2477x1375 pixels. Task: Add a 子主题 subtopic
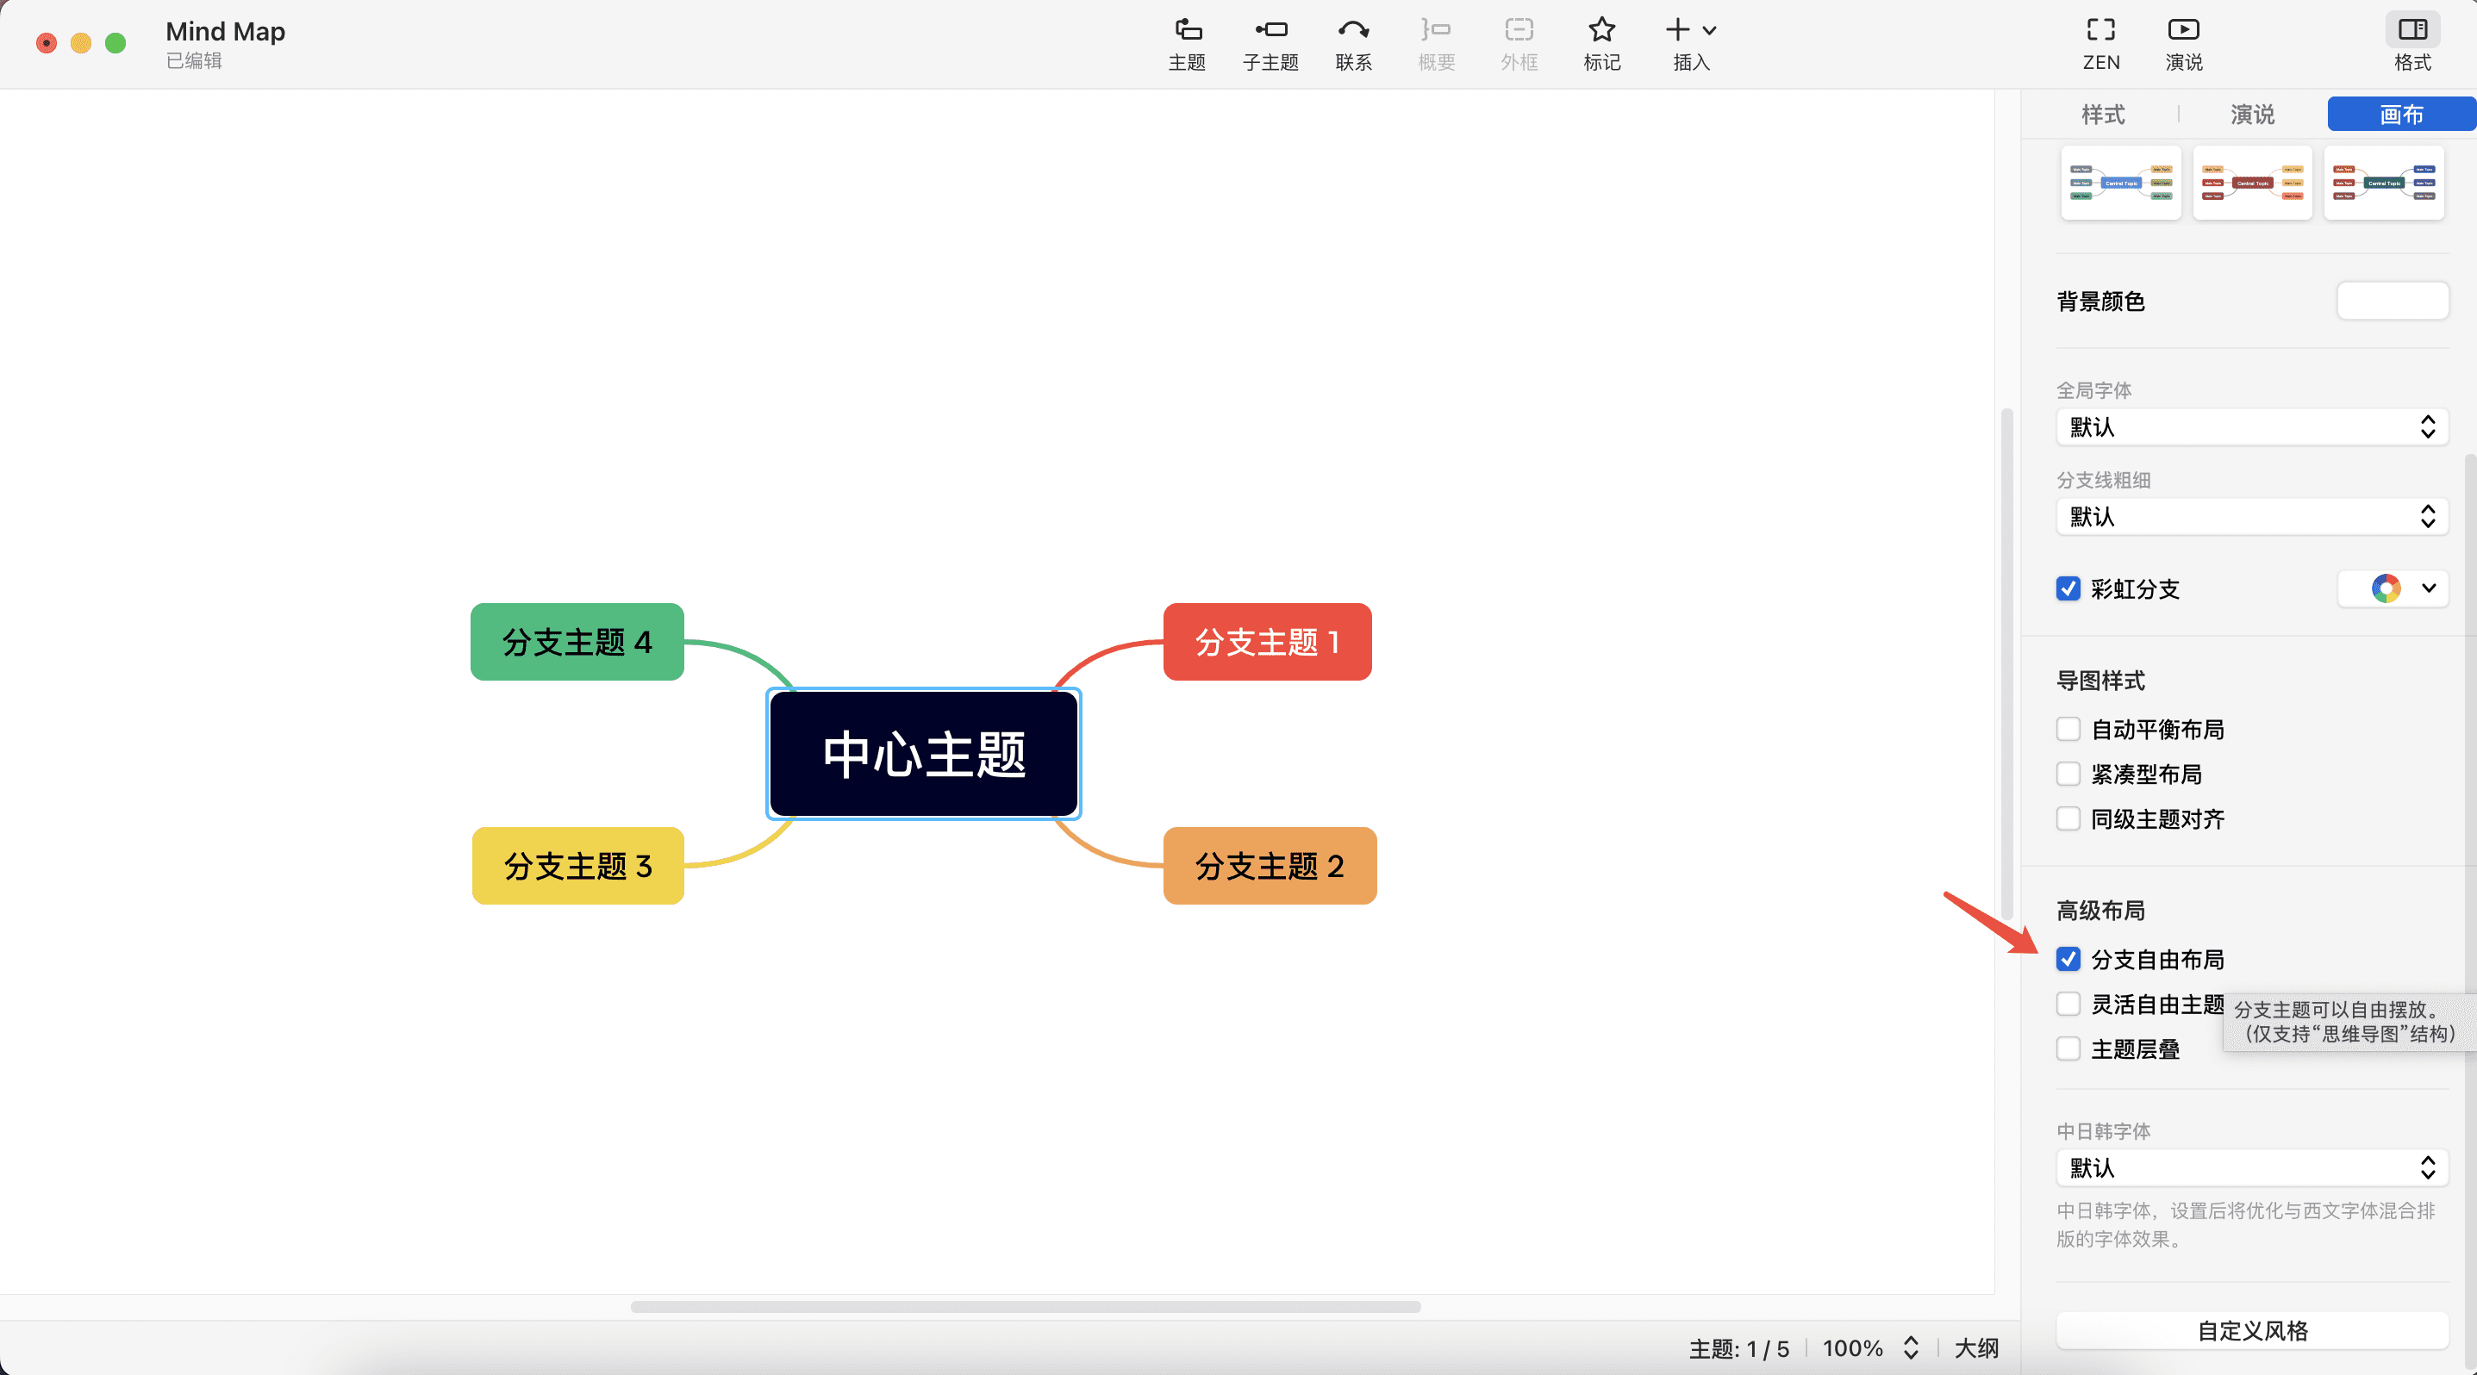[x=1270, y=43]
